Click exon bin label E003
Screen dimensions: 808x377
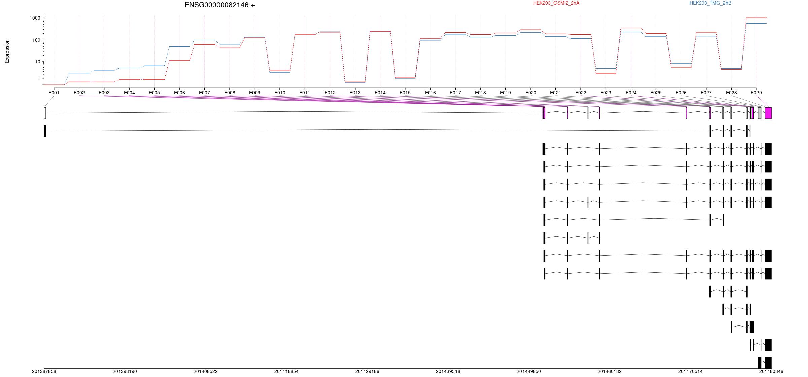(104, 93)
